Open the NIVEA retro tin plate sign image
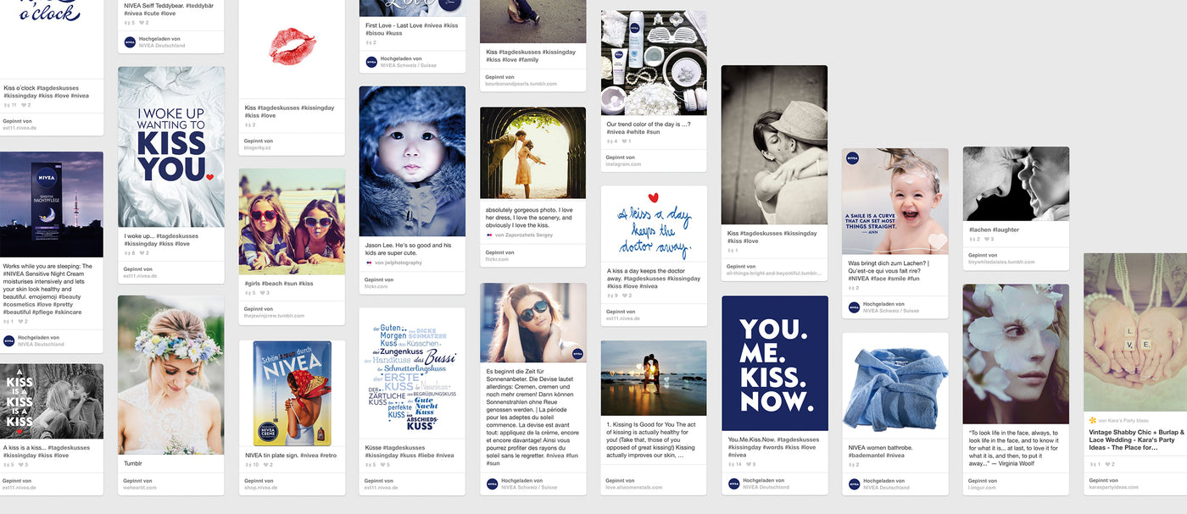The width and height of the screenshot is (1187, 514). coord(292,393)
